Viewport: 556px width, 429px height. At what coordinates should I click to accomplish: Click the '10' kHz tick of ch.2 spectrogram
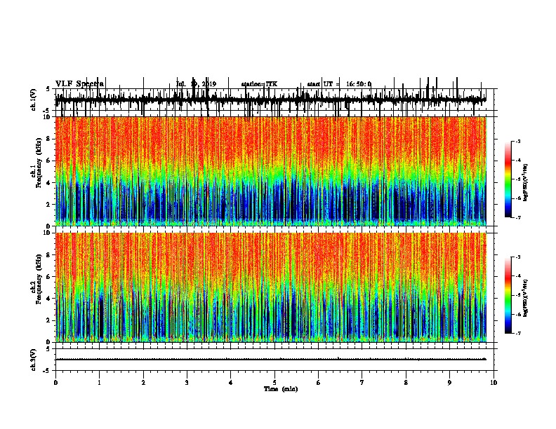[x=48, y=233]
